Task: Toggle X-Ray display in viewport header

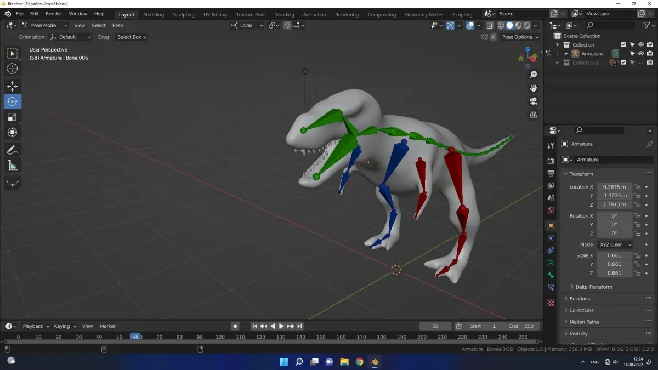Action: click(490, 25)
